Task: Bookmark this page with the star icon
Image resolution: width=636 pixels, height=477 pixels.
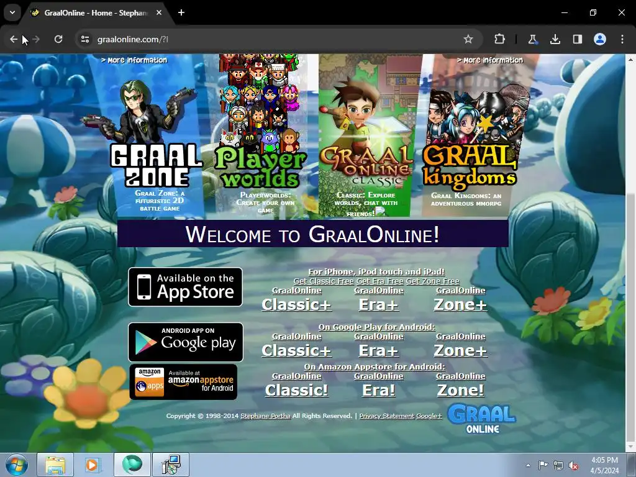Action: [468, 39]
